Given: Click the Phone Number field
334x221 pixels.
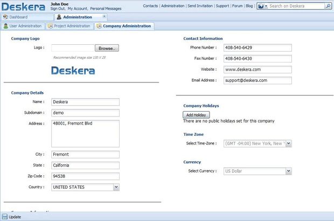Looking at the screenshot, I should tap(258, 48).
